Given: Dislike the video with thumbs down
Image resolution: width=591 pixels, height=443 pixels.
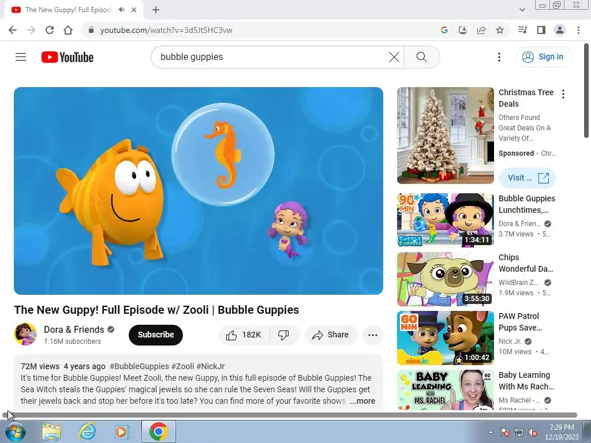Looking at the screenshot, I should coord(283,335).
